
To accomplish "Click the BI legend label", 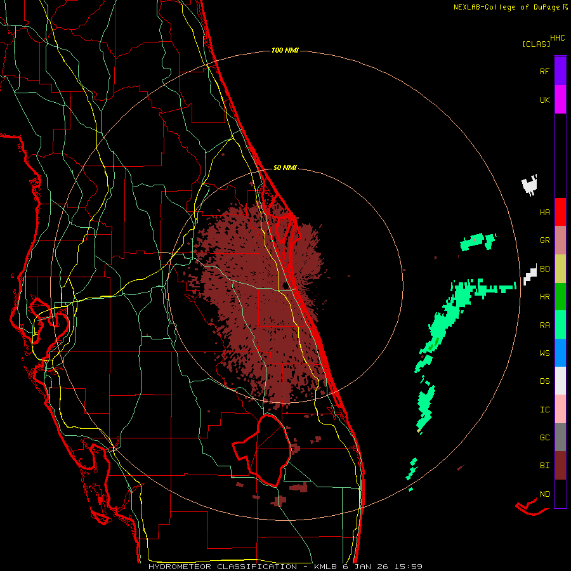I will coord(545,466).
